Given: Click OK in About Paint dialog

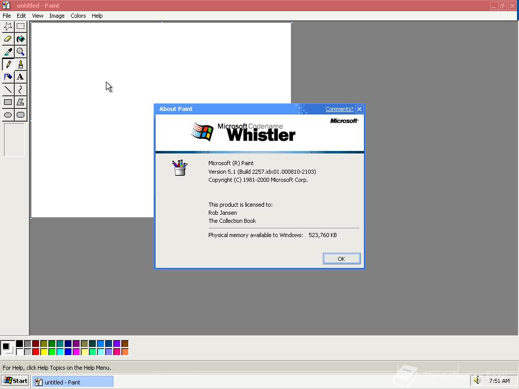Looking at the screenshot, I should point(342,259).
